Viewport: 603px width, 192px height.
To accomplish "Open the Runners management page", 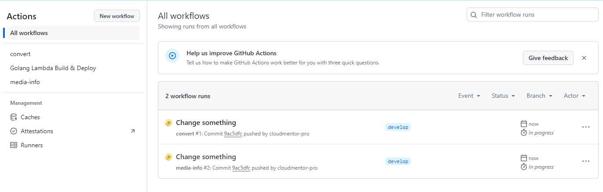I will point(31,145).
